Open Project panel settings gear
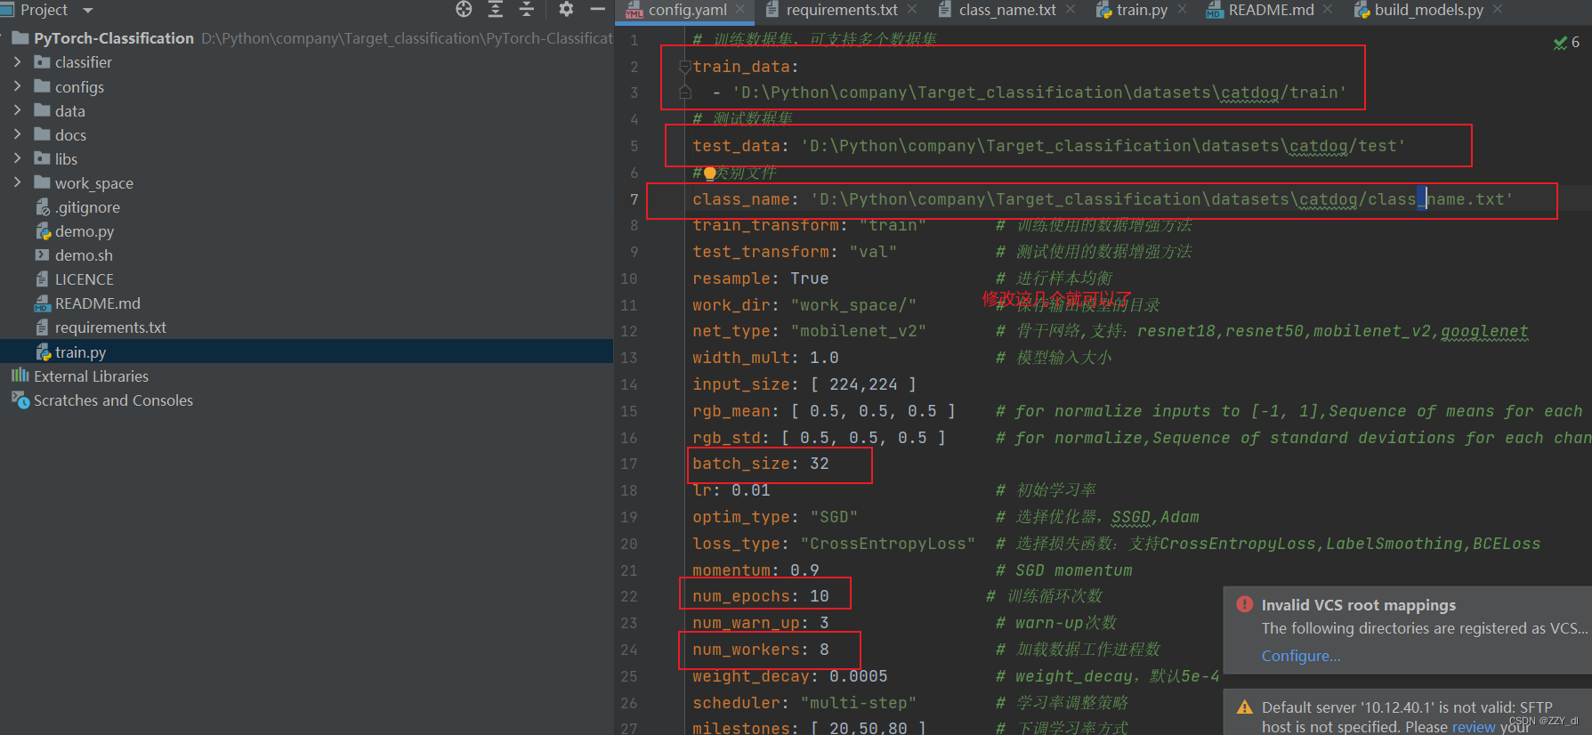The width and height of the screenshot is (1592, 735). pyautogui.click(x=566, y=9)
